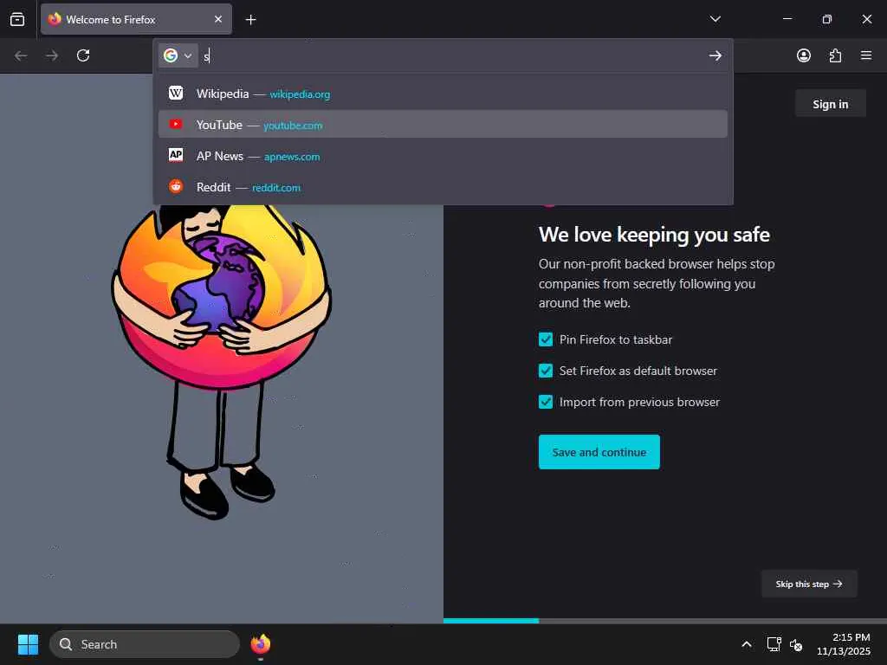Open the application hamburger menu
This screenshot has width=887, height=665.
(x=866, y=55)
